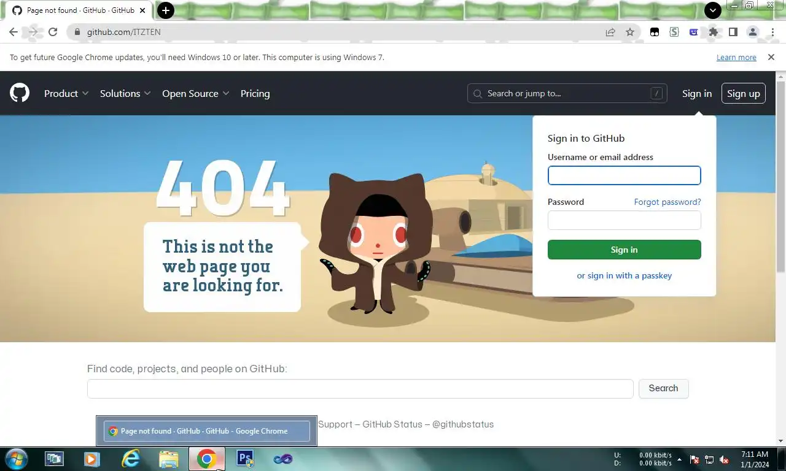The width and height of the screenshot is (786, 471).
Task: Expand the Open Source menu
Action: [196, 93]
